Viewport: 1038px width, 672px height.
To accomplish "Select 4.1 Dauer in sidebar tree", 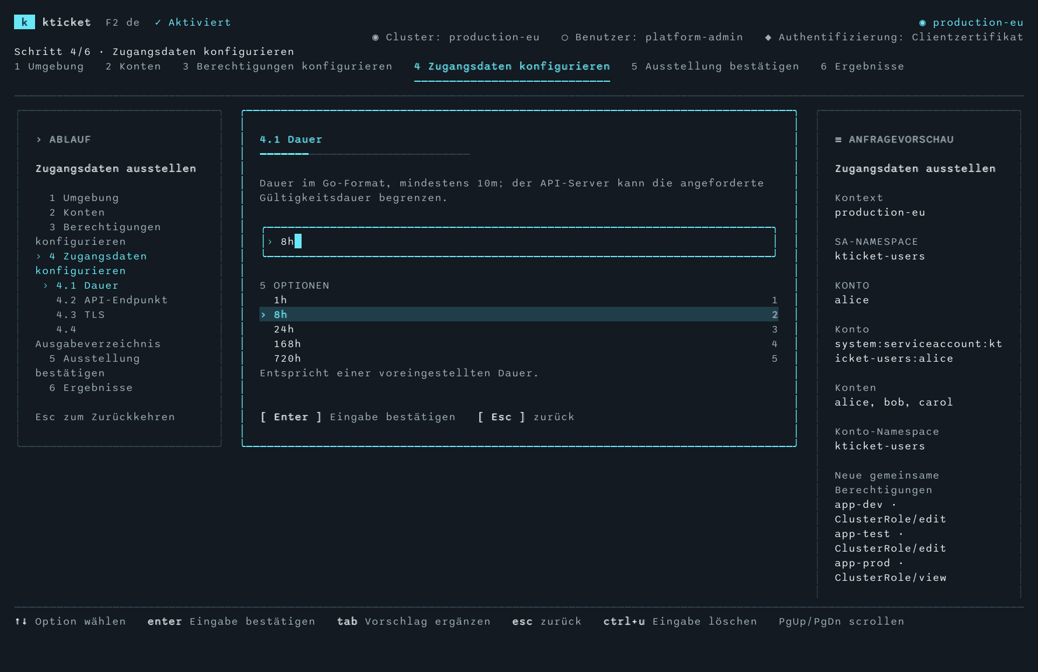I will tap(87, 285).
